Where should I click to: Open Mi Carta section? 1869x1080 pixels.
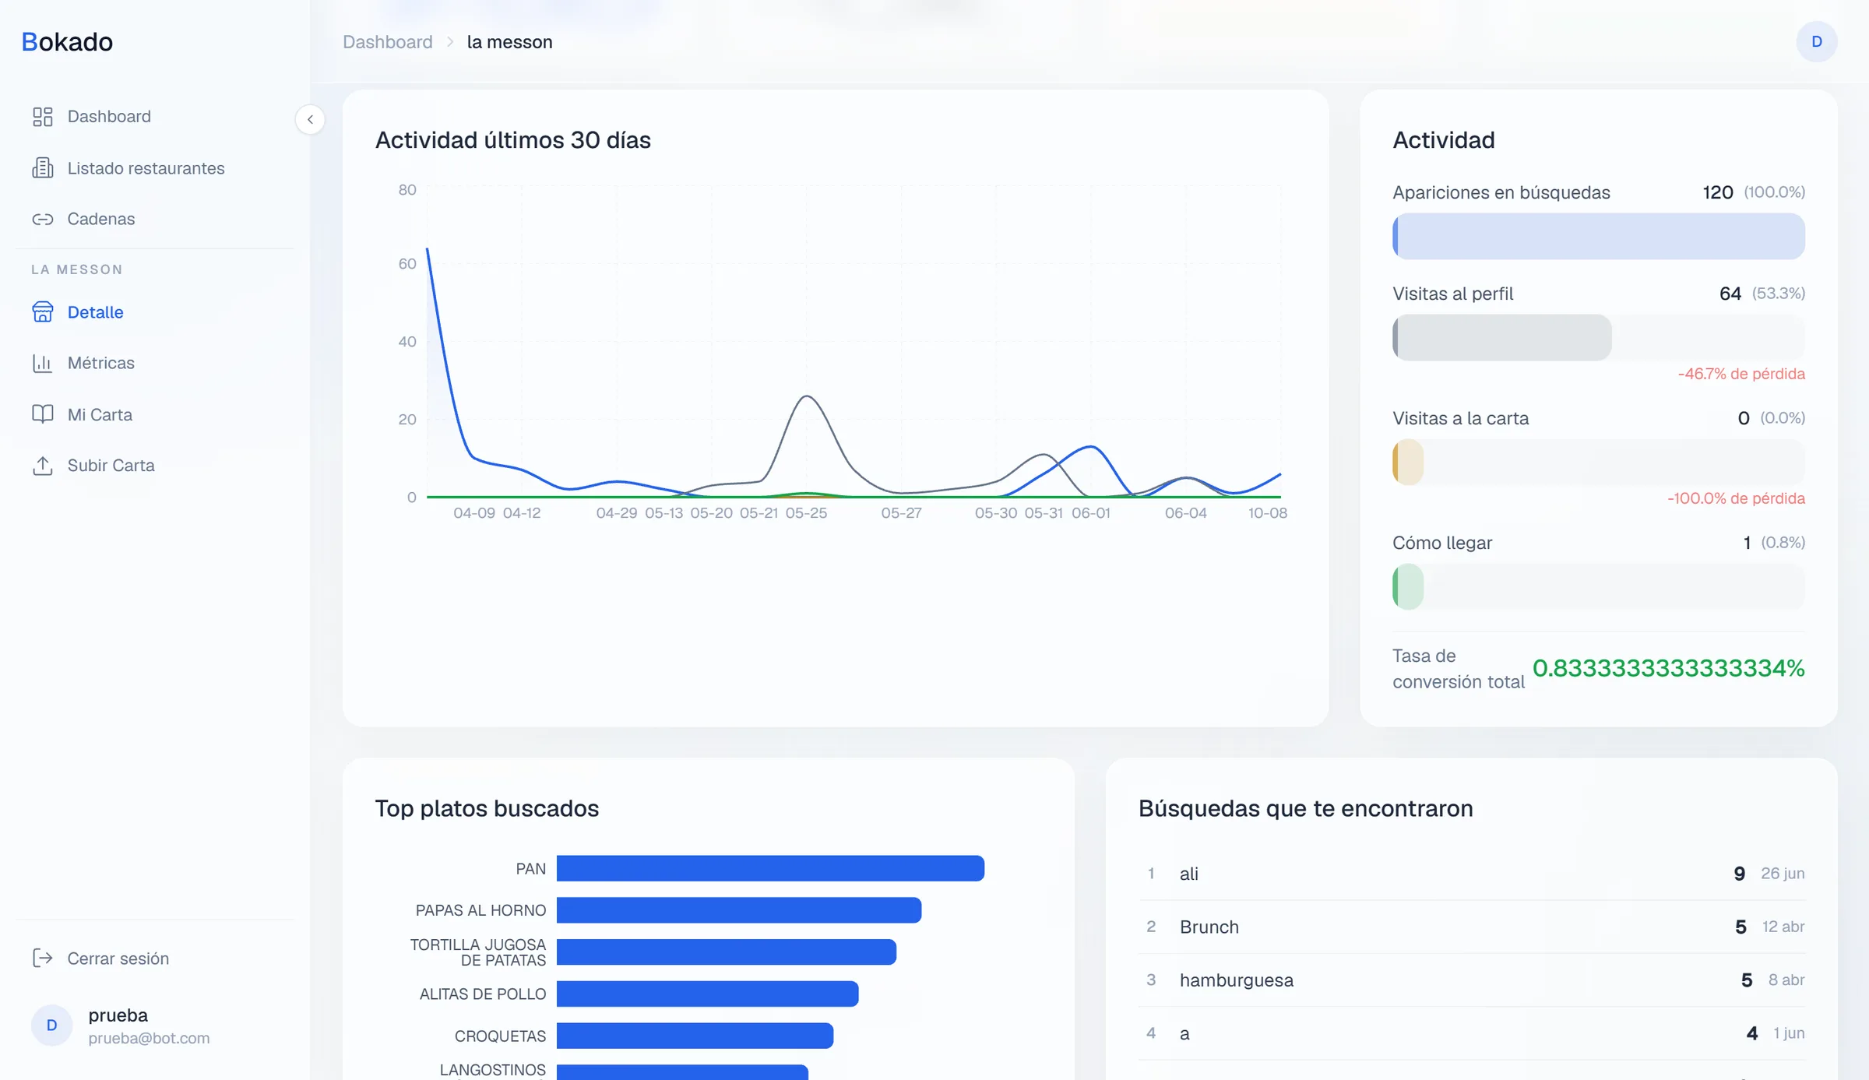pos(156,414)
